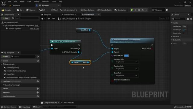This screenshot has height=109, width=193.
Task: Click the eject button
Action: pos(143,10)
